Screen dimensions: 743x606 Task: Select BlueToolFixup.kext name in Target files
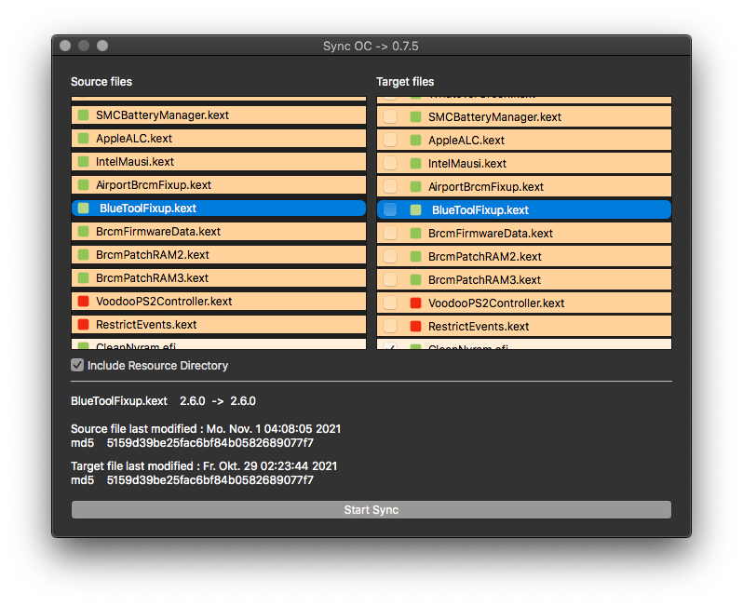tap(480, 209)
